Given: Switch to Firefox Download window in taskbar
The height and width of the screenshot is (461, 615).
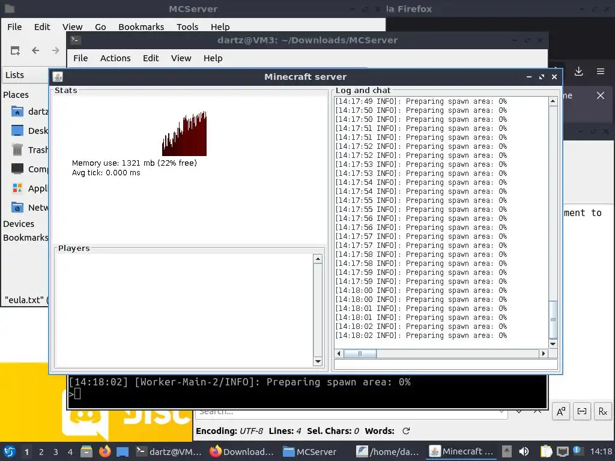Looking at the screenshot, I should coord(241,451).
